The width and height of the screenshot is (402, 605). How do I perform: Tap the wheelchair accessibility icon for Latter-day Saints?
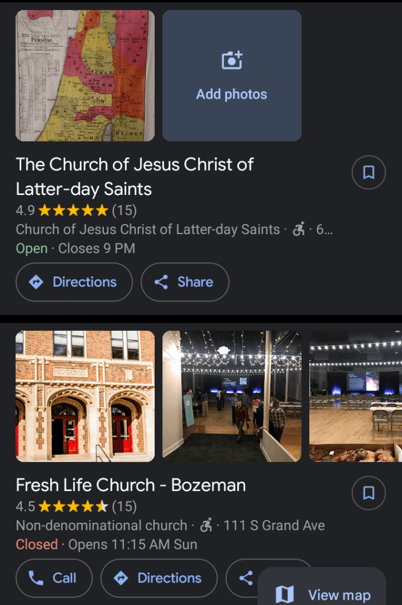tap(299, 229)
